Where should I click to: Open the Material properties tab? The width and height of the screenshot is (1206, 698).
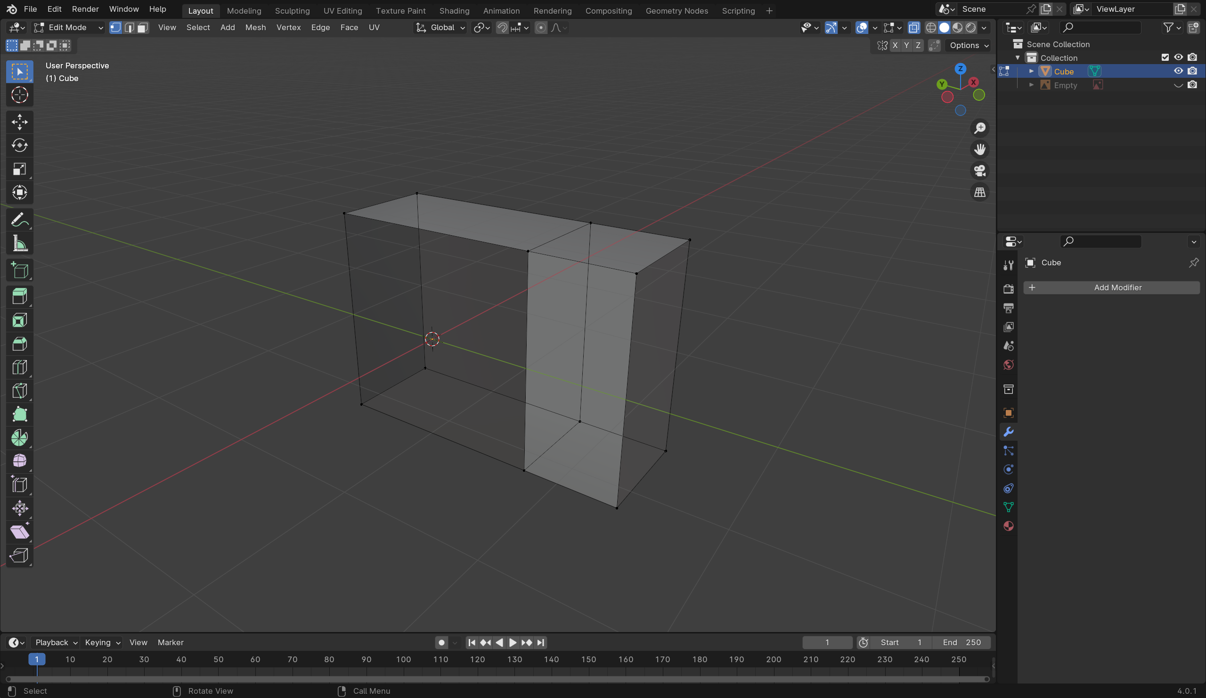[1008, 526]
